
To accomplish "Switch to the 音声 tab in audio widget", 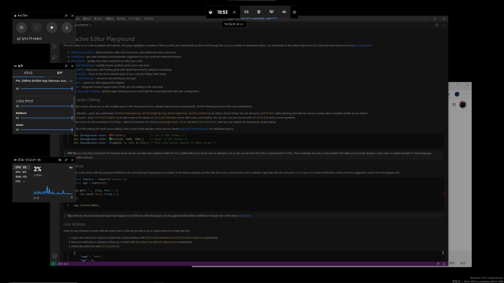I will (60, 73).
